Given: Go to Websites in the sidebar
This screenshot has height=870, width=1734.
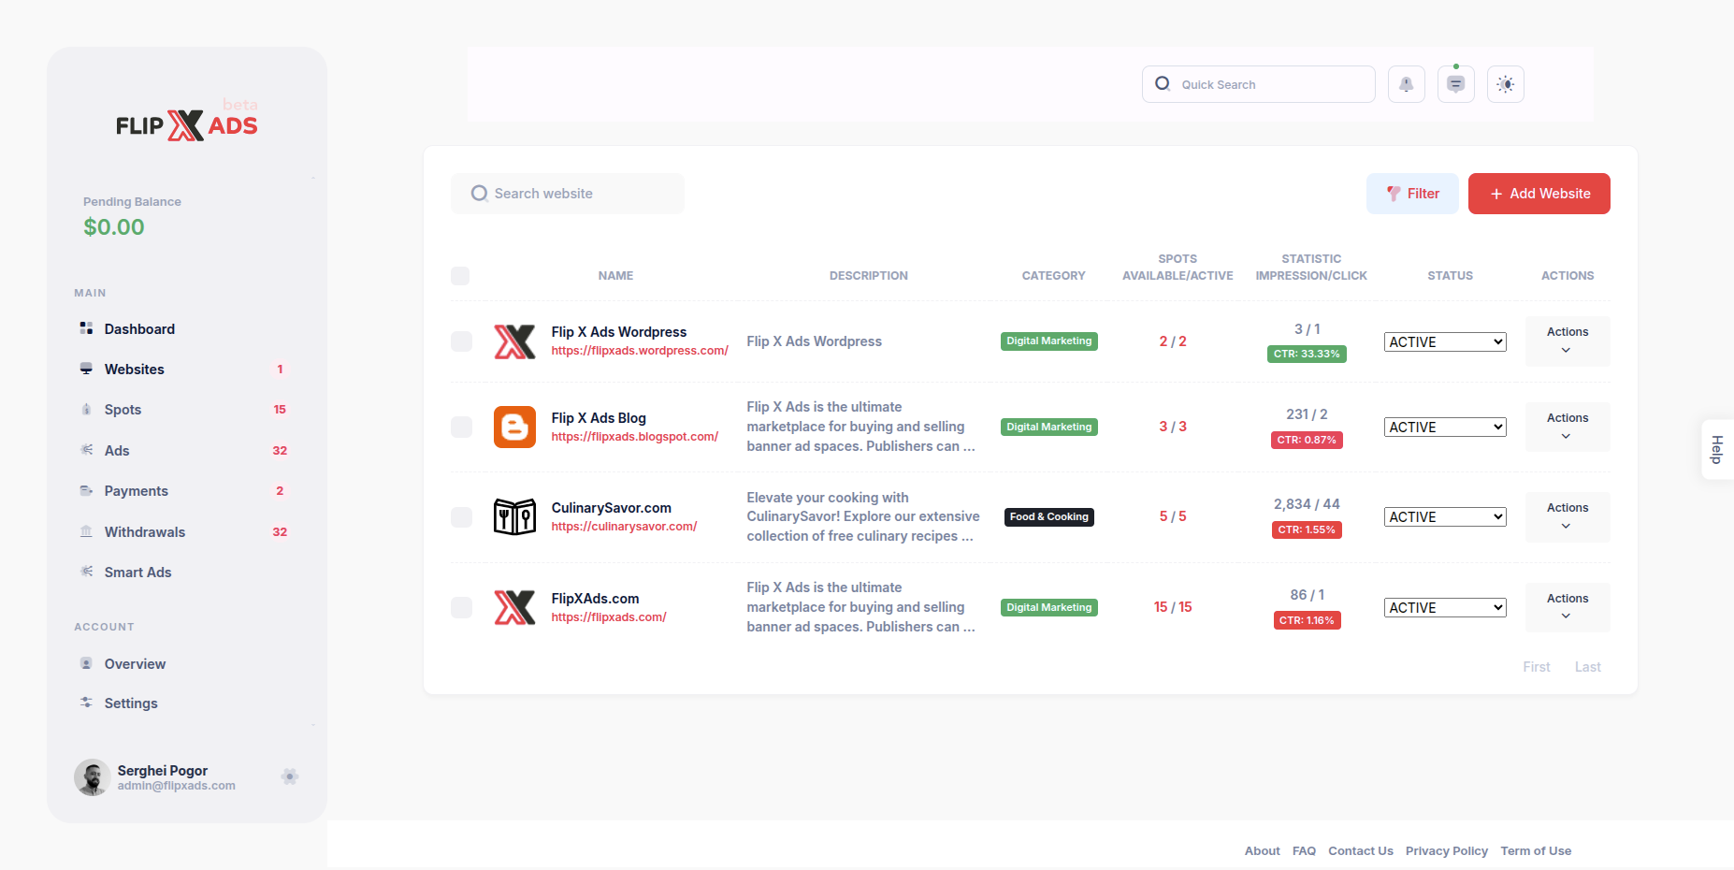Looking at the screenshot, I should (187, 369).
